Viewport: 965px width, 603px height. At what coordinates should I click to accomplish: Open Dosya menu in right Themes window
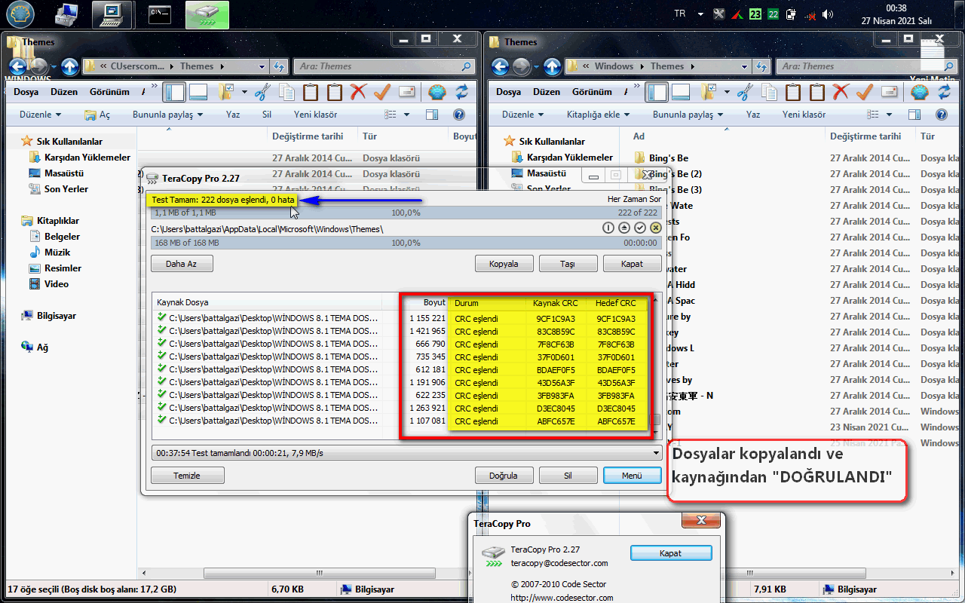(x=508, y=92)
